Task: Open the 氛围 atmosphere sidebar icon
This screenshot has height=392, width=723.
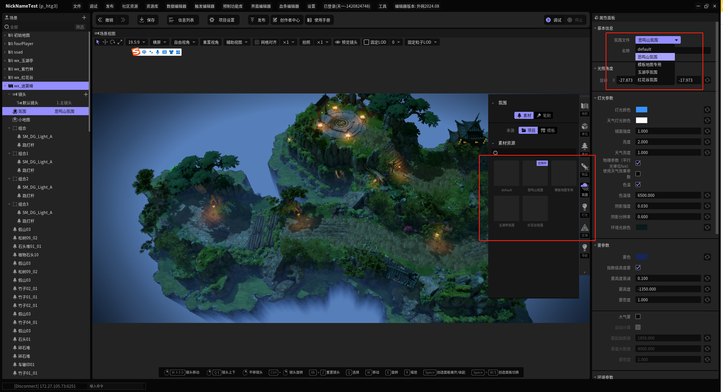Action: click(x=584, y=190)
